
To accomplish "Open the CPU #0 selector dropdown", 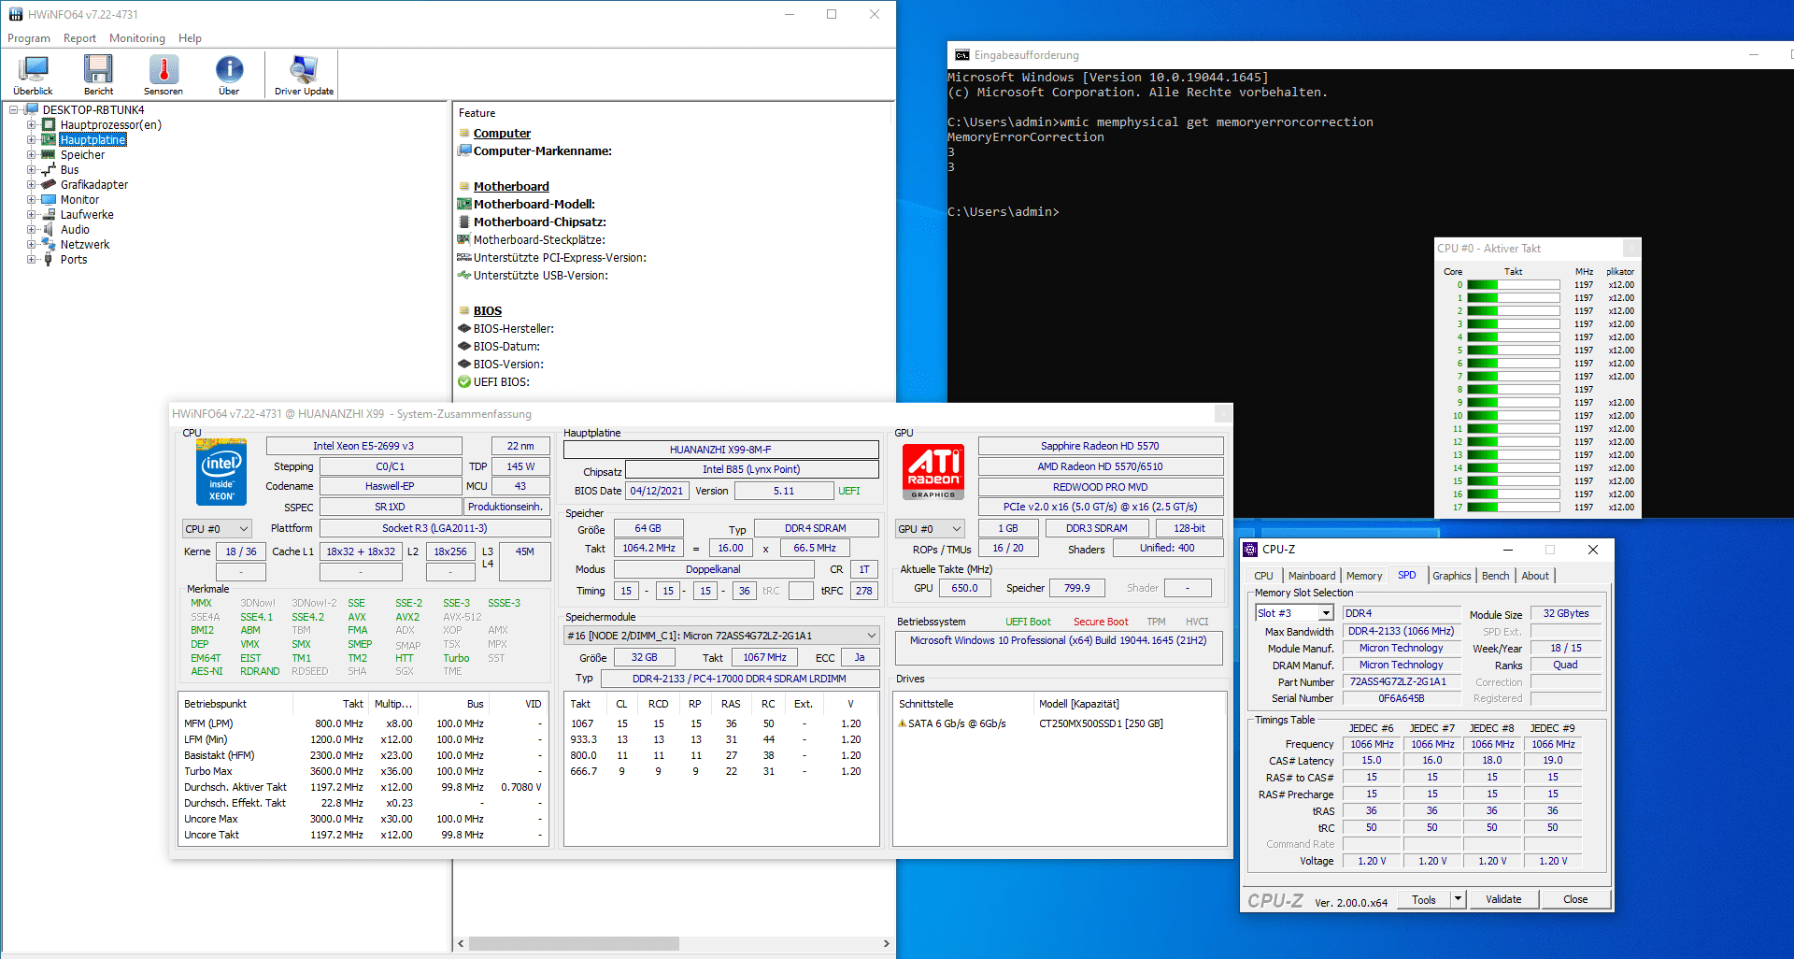I will click(x=217, y=528).
